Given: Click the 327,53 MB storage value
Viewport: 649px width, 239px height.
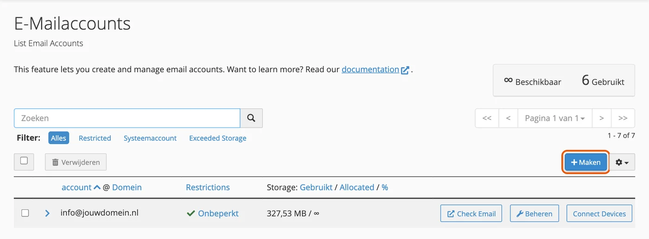Looking at the screenshot, I should coord(286,214).
